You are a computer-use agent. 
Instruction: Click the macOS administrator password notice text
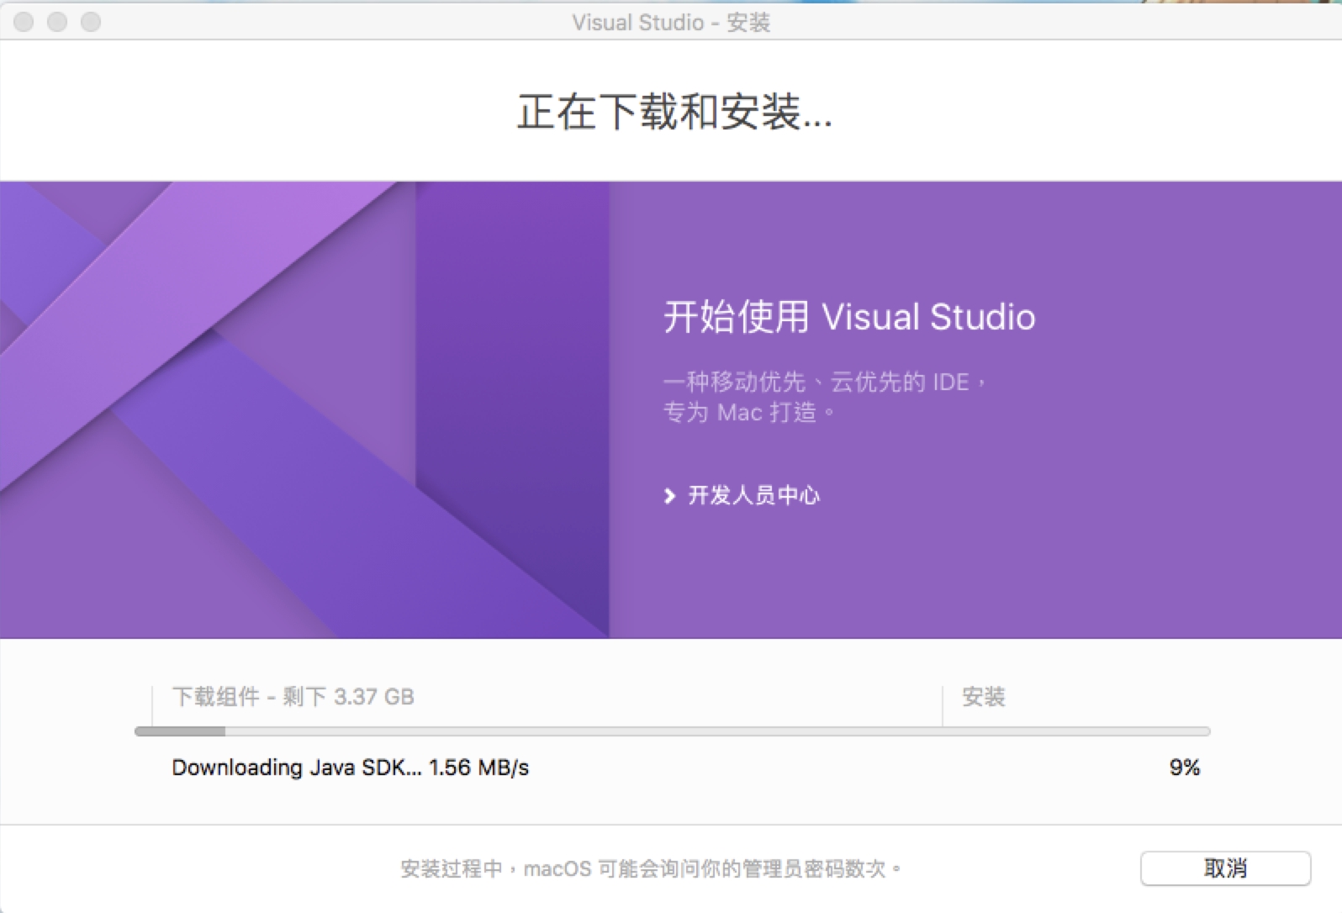(650, 868)
